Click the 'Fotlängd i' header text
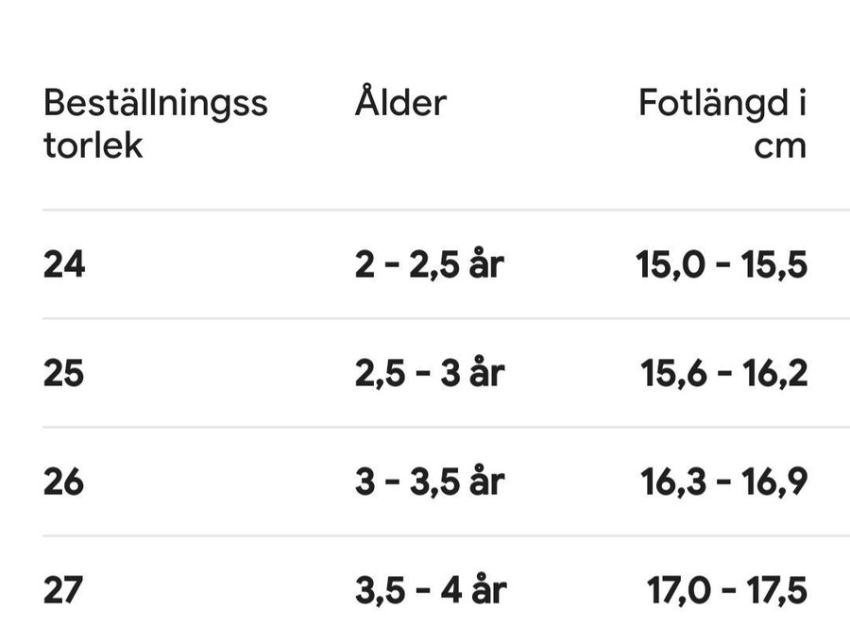The height and width of the screenshot is (643, 850). [x=722, y=103]
